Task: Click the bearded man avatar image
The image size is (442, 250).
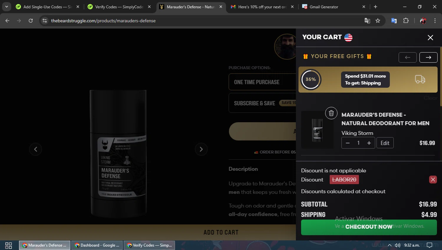Action: point(285,47)
